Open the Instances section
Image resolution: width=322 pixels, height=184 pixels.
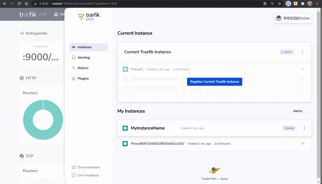point(89,47)
